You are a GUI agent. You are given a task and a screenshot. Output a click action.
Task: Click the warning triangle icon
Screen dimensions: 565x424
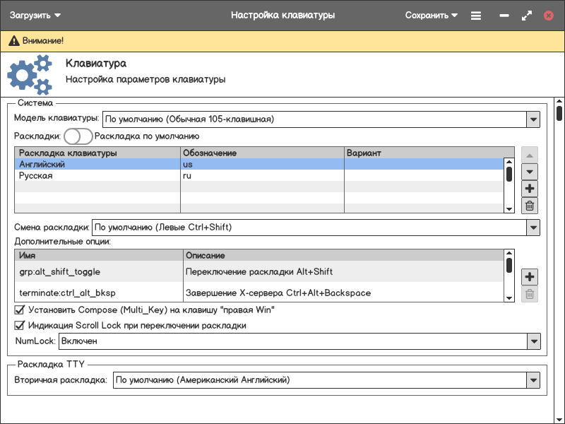pos(13,42)
